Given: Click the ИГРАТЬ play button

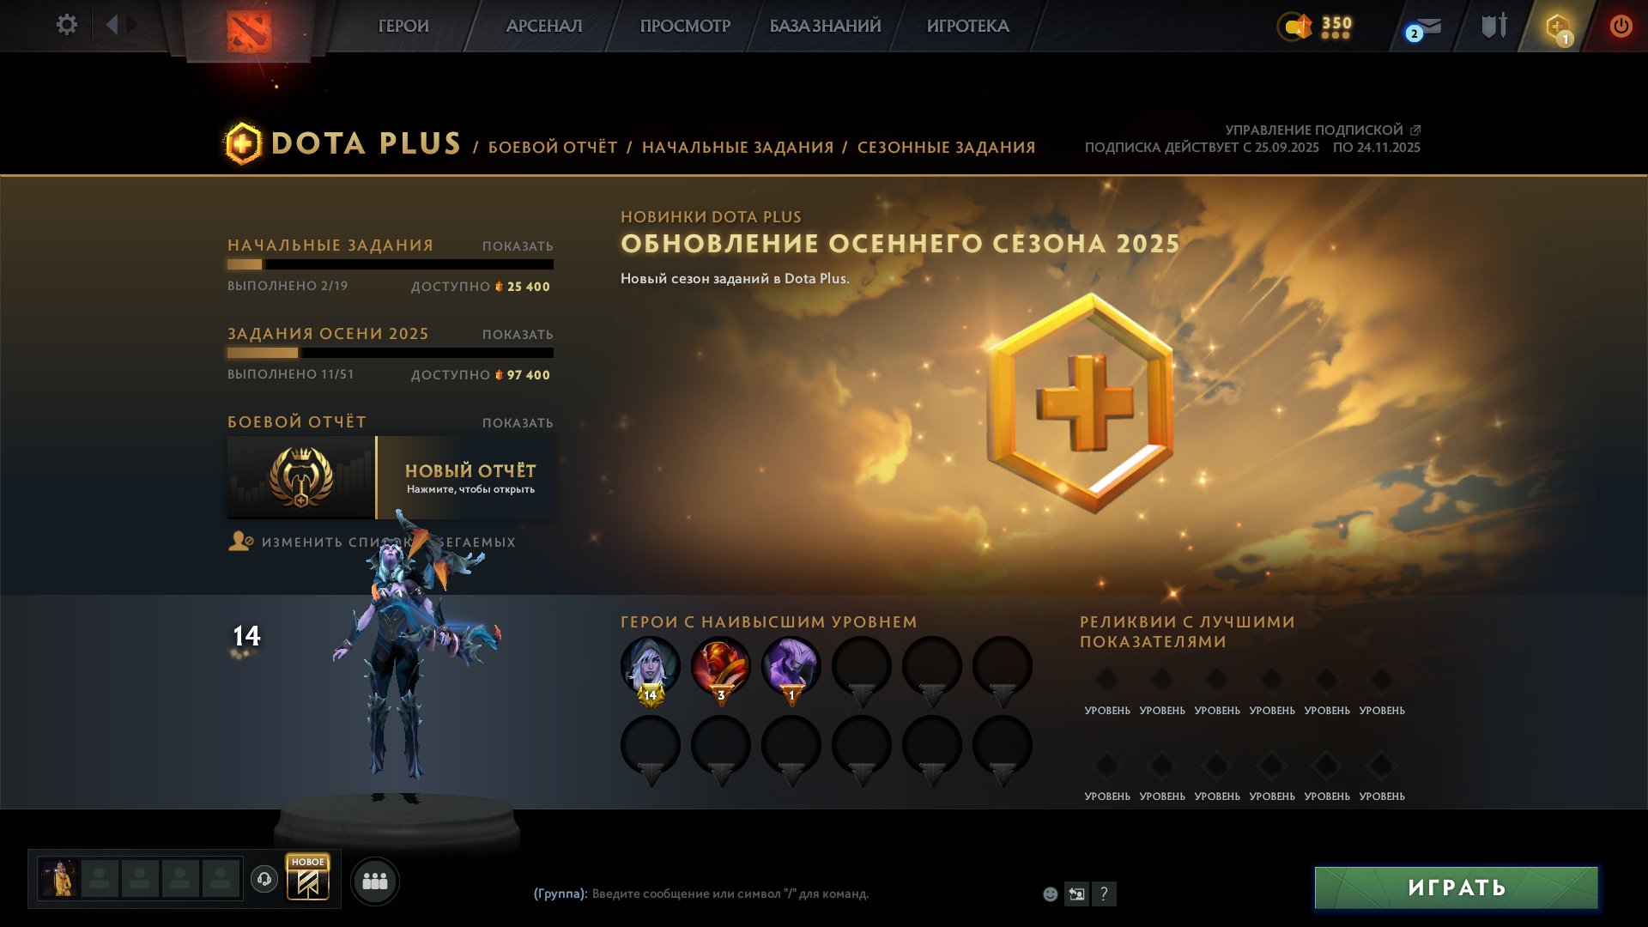Looking at the screenshot, I should coord(1456,888).
